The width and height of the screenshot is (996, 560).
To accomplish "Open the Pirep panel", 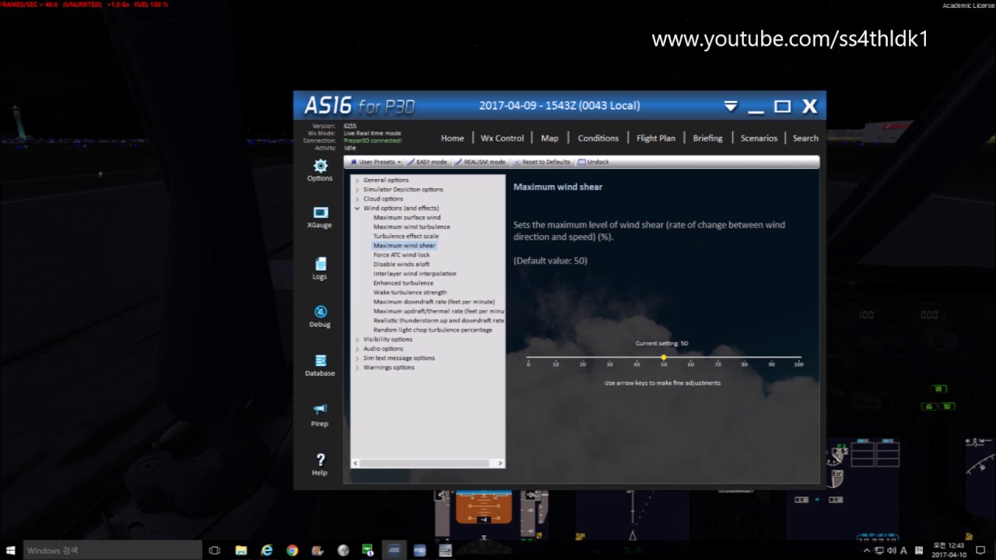I will pyautogui.click(x=320, y=415).
